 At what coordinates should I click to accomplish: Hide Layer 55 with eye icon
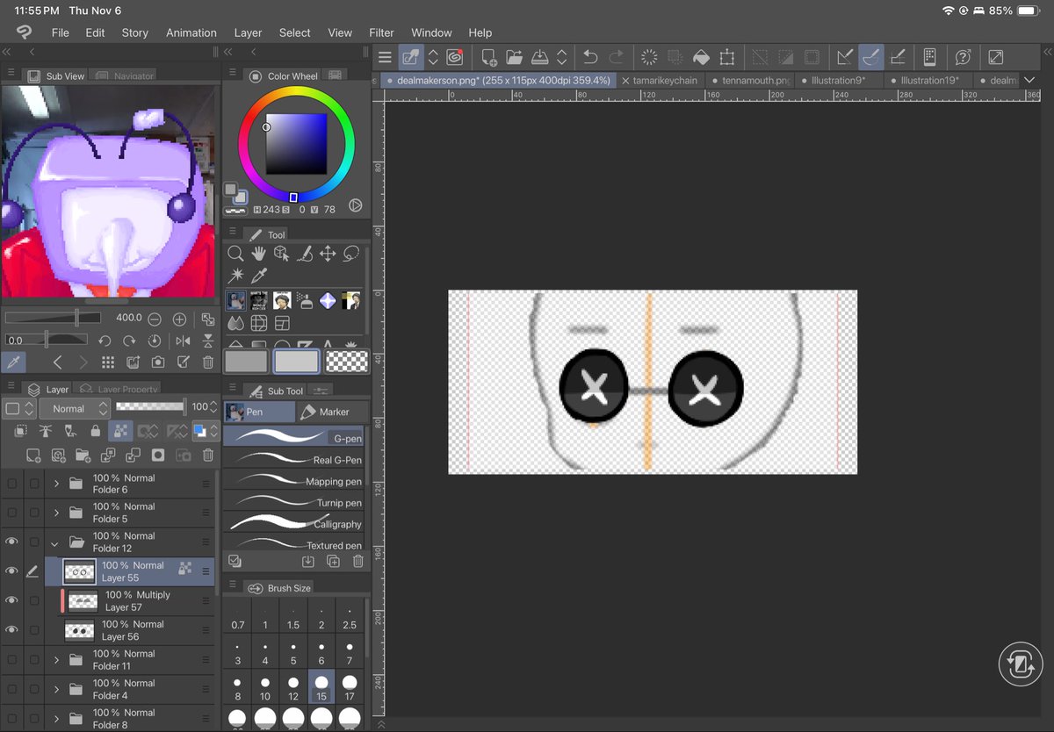click(11, 571)
